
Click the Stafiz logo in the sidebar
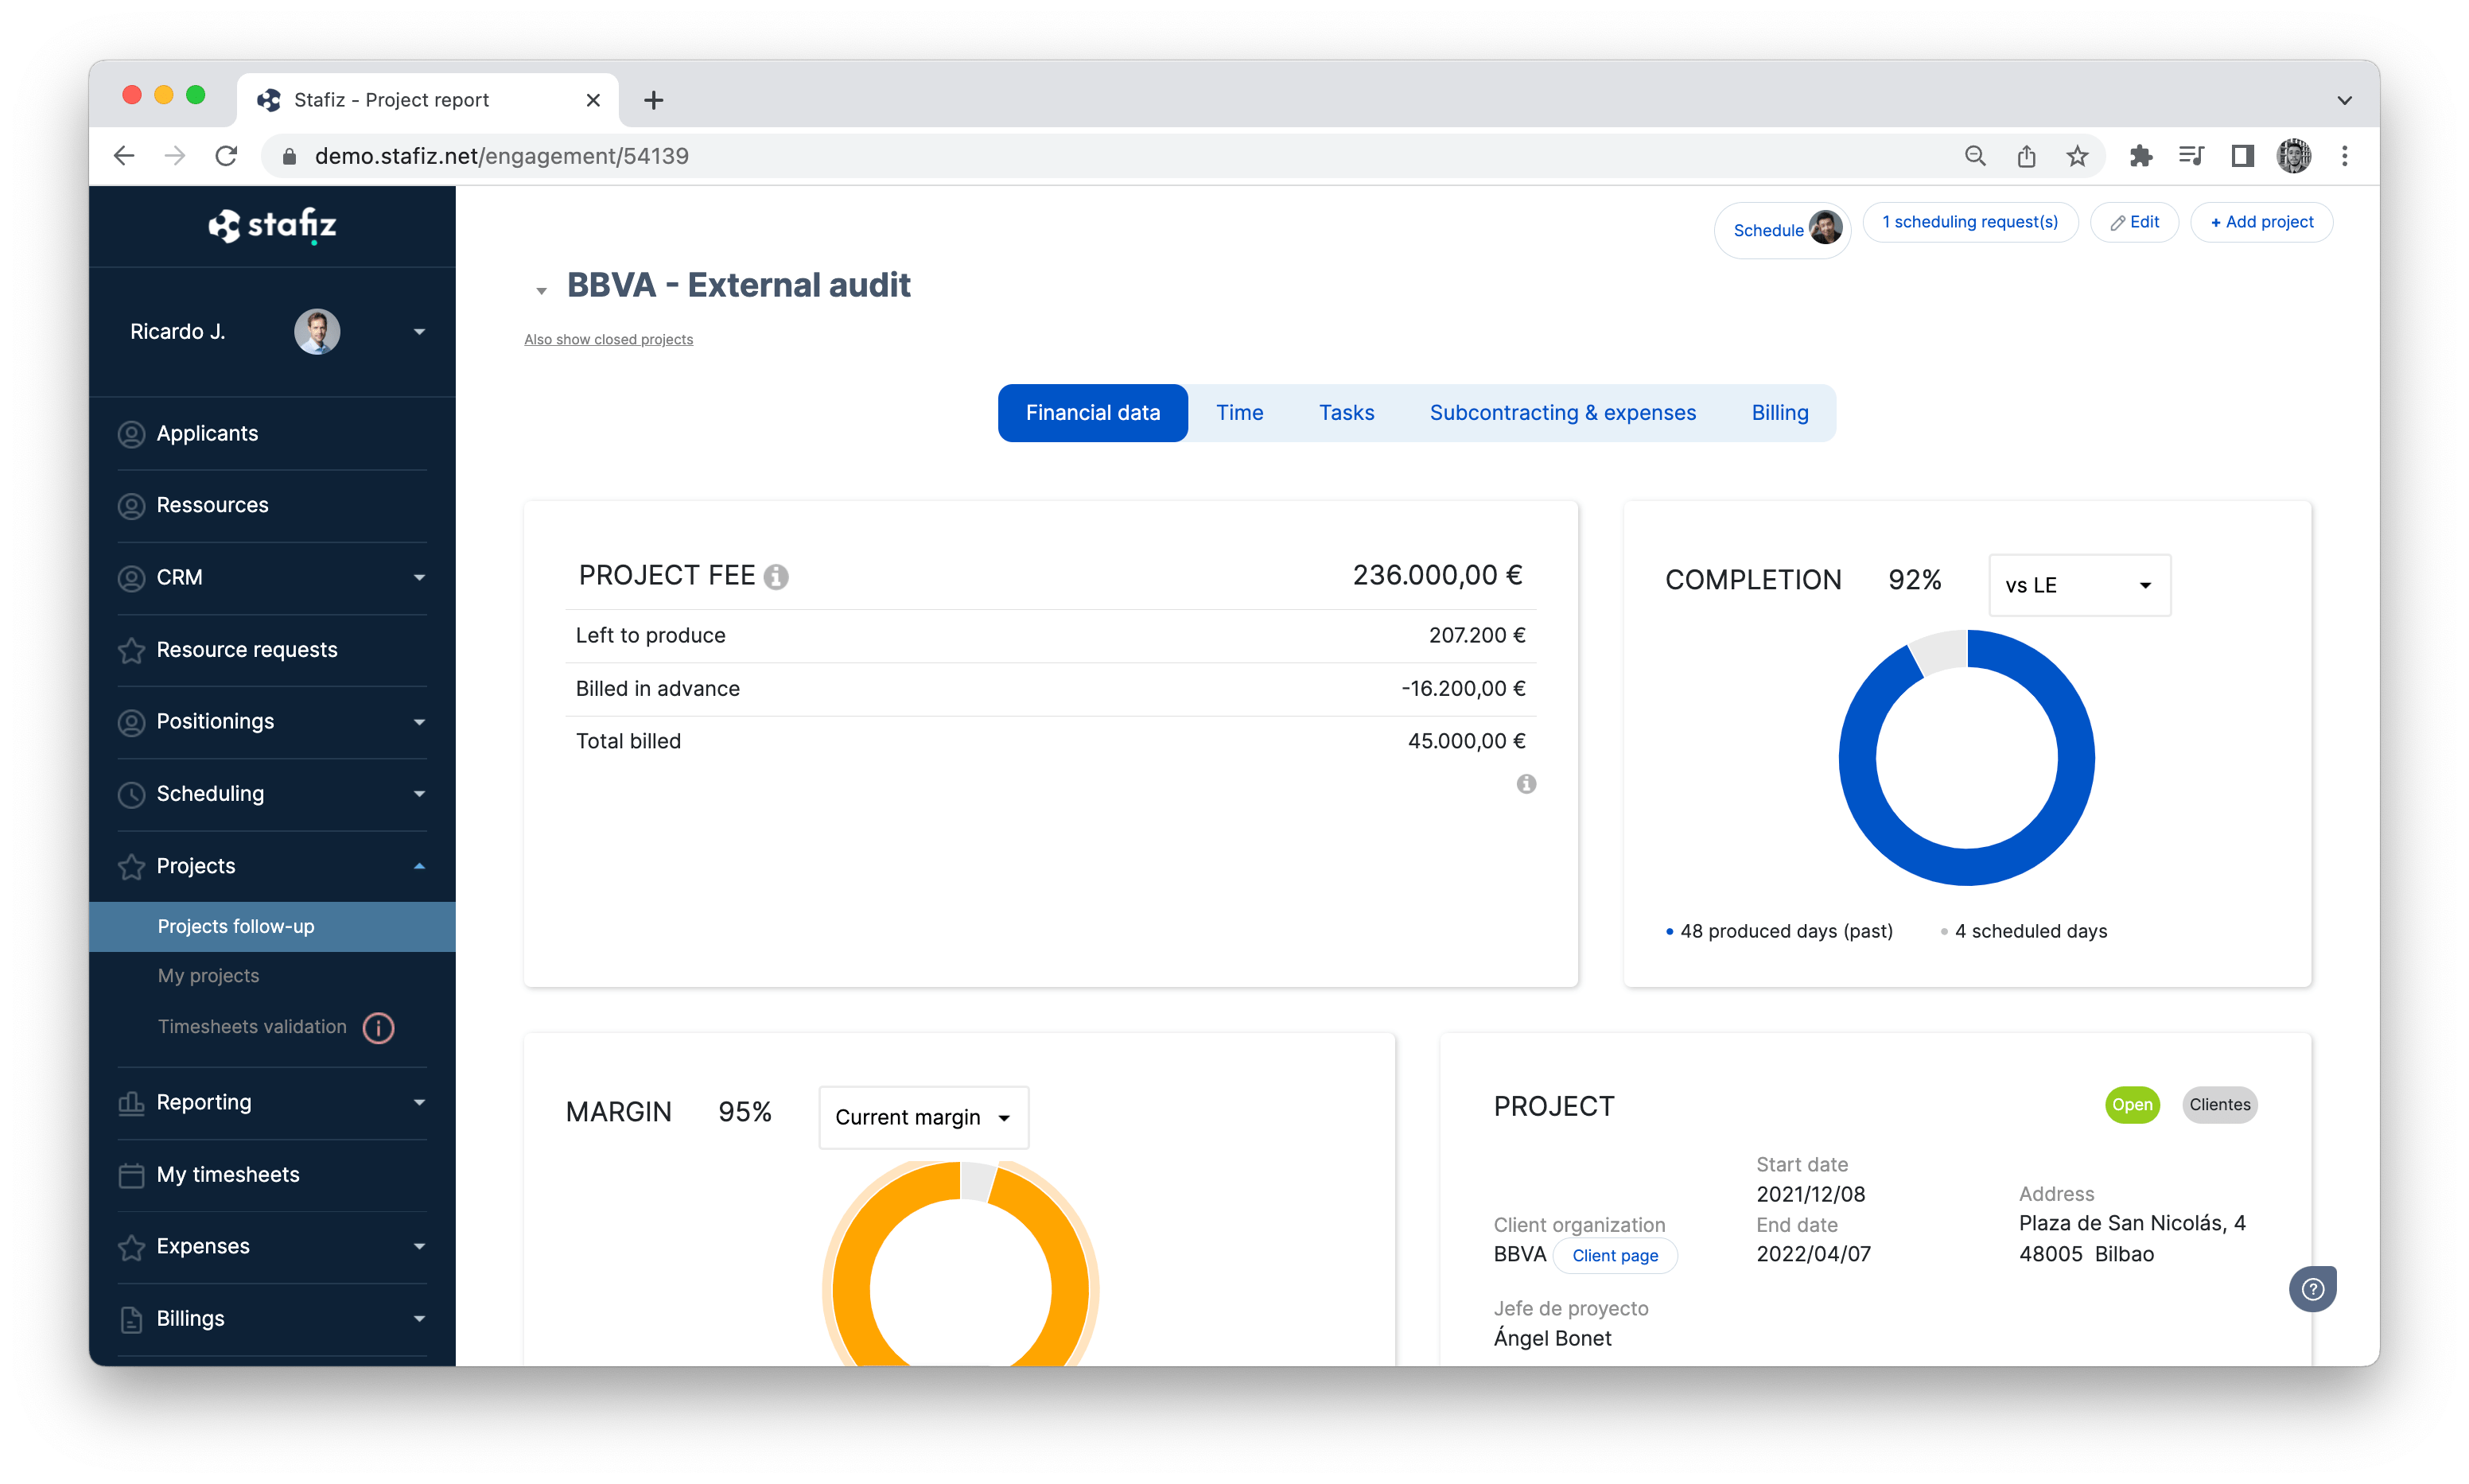point(272,225)
